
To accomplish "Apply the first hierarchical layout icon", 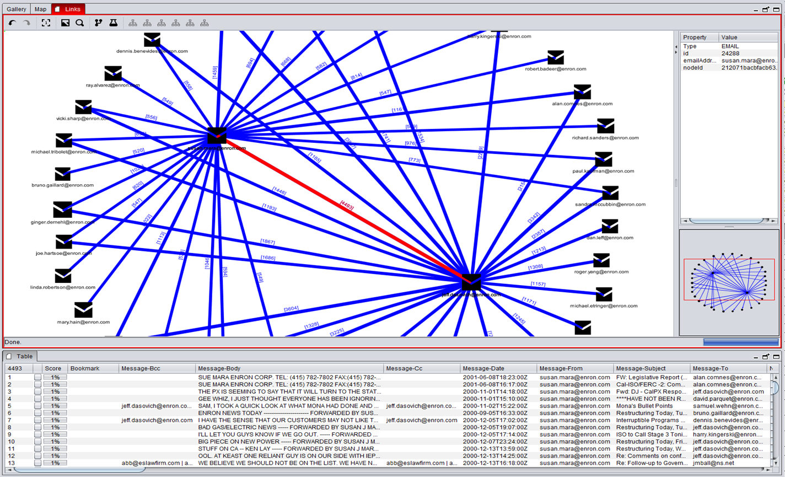I will point(134,23).
